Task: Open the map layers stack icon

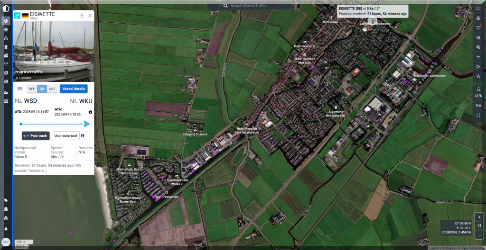Action: (x=478, y=37)
